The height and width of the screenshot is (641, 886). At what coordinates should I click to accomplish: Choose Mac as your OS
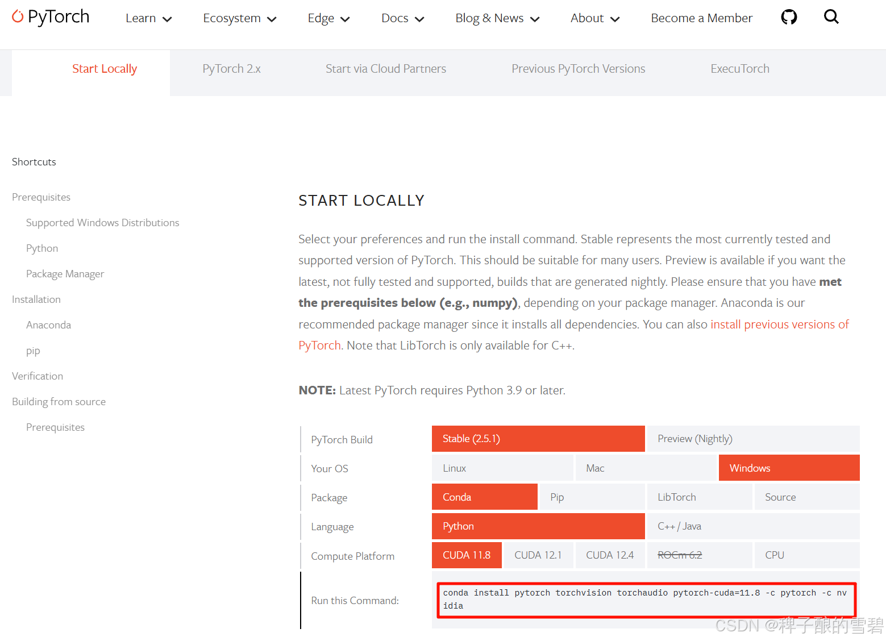[x=646, y=468]
